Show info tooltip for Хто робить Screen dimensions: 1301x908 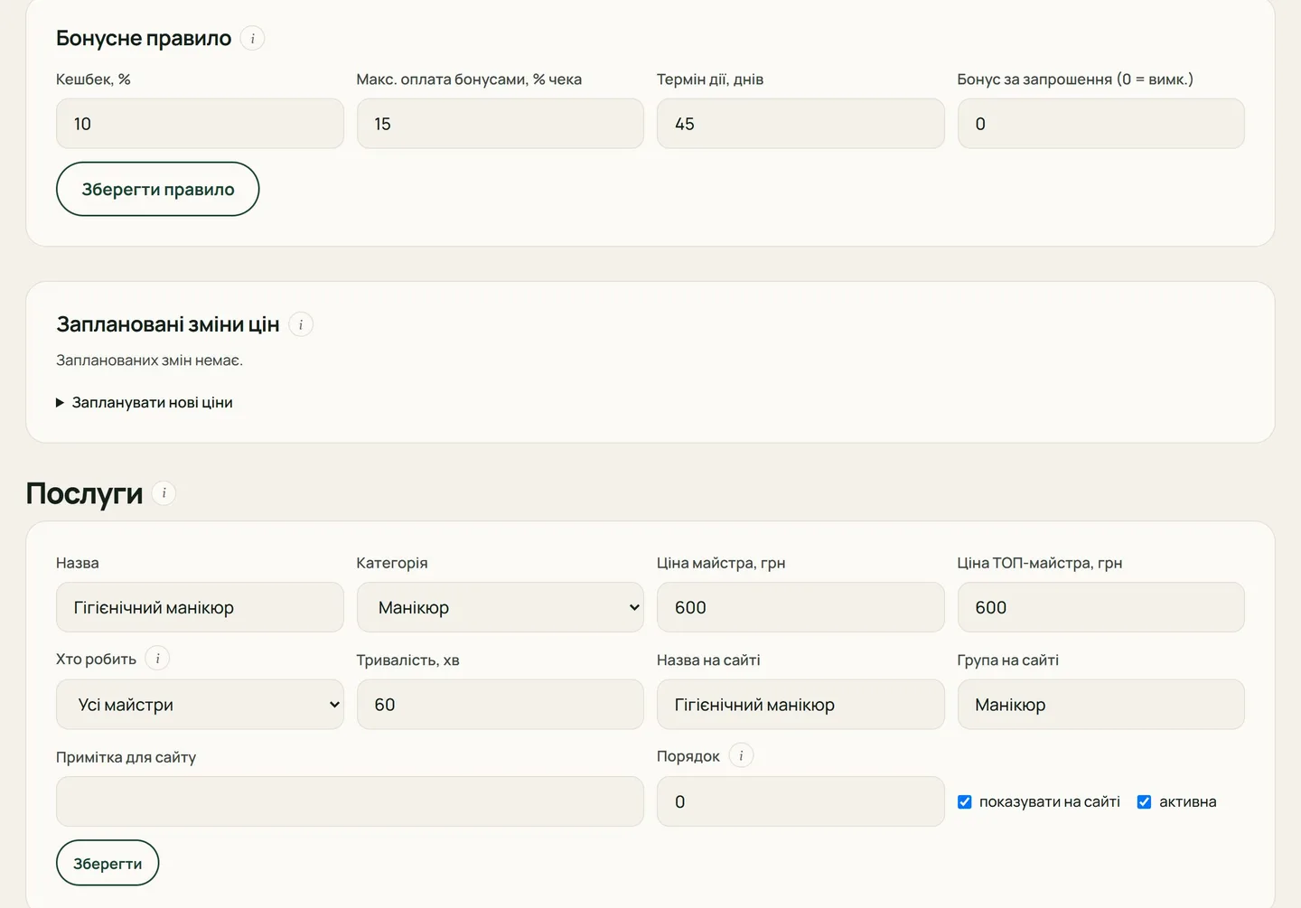pyautogui.click(x=157, y=659)
